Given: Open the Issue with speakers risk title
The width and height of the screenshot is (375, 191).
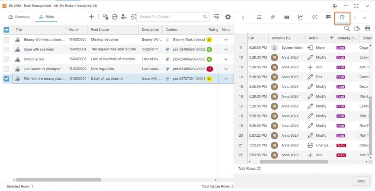Looking at the screenshot, I should 39,49.
